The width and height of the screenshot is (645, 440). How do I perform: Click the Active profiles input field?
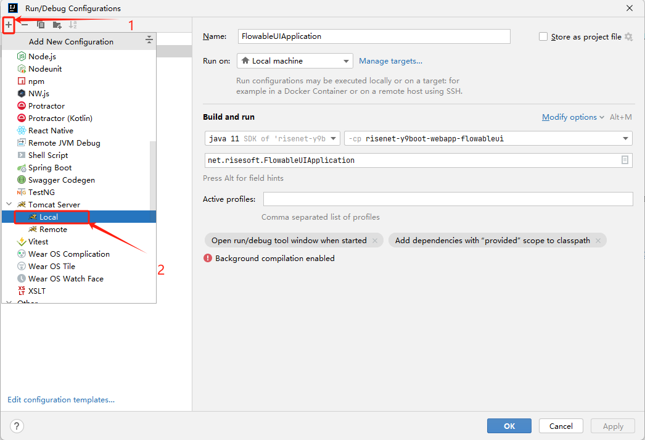pyautogui.click(x=448, y=199)
